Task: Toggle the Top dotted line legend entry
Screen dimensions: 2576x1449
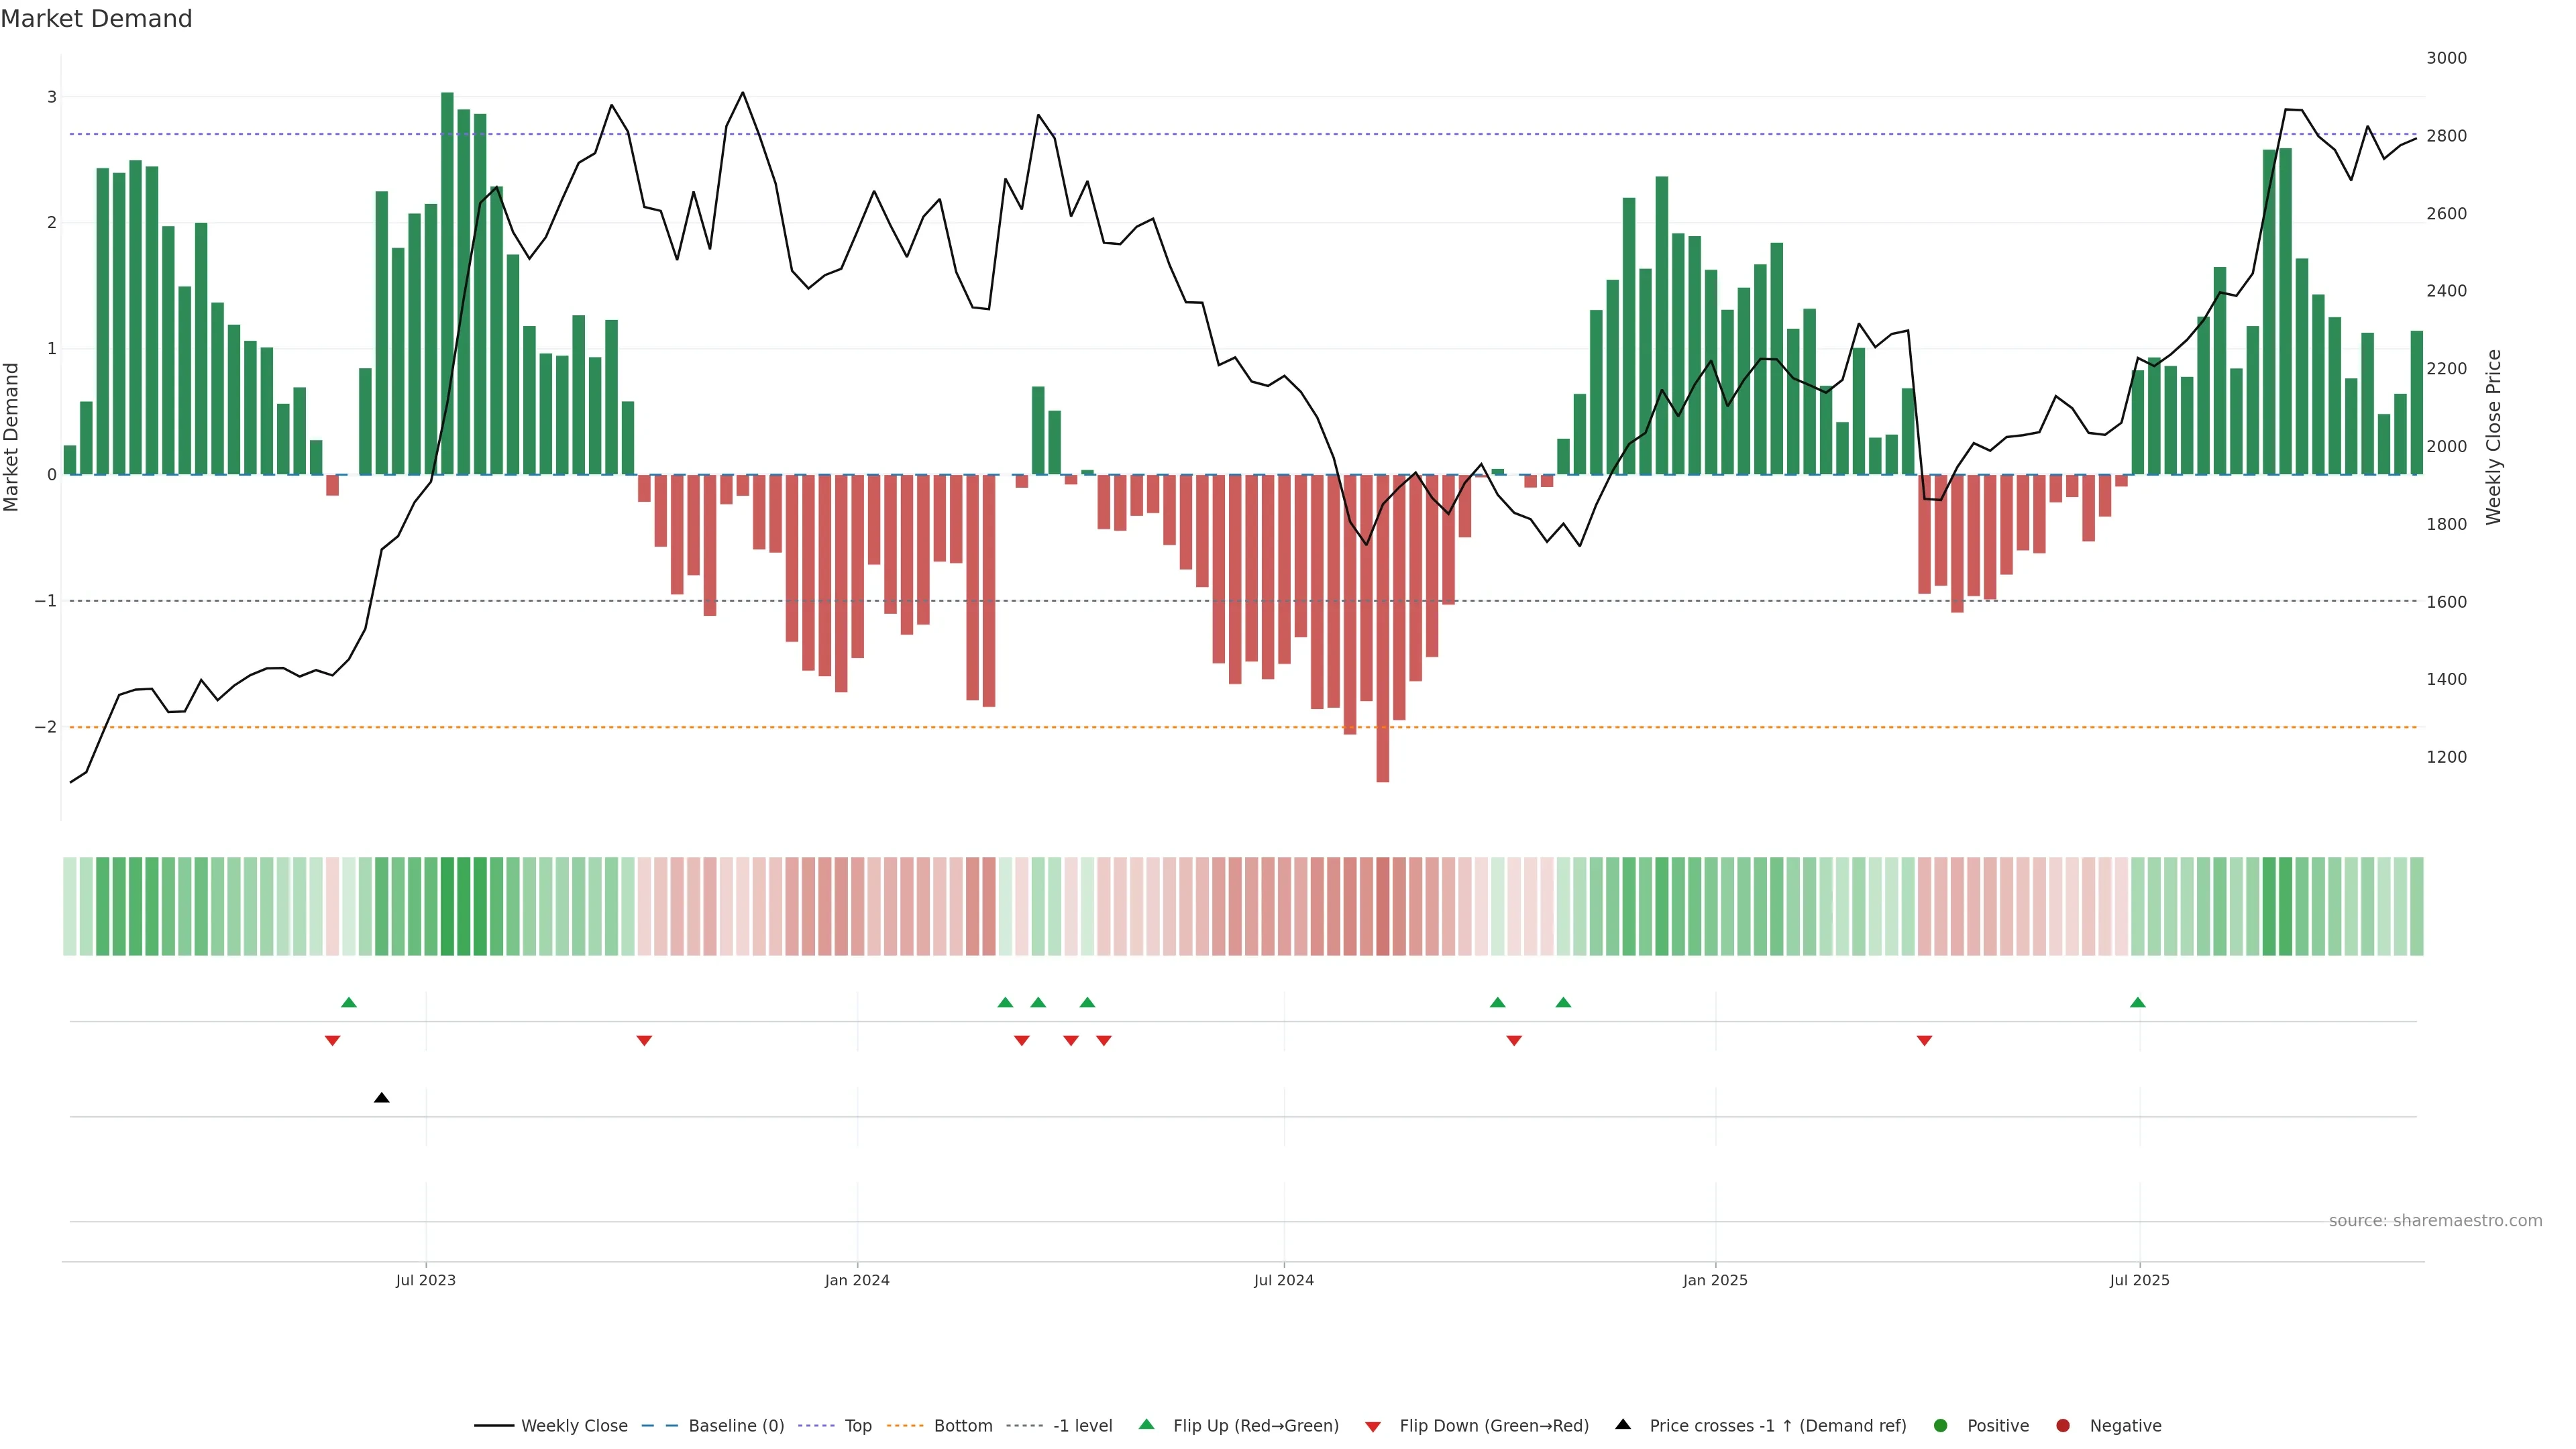Action: tap(857, 1426)
